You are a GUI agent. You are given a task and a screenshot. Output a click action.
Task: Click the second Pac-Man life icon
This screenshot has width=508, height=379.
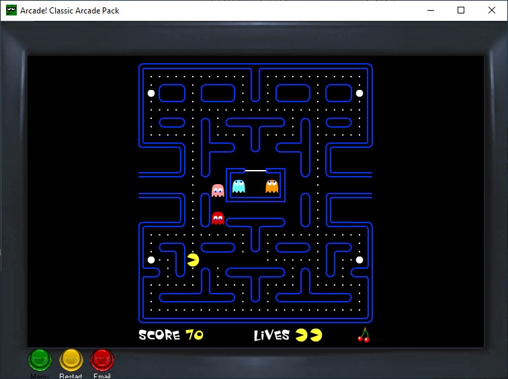pos(316,335)
